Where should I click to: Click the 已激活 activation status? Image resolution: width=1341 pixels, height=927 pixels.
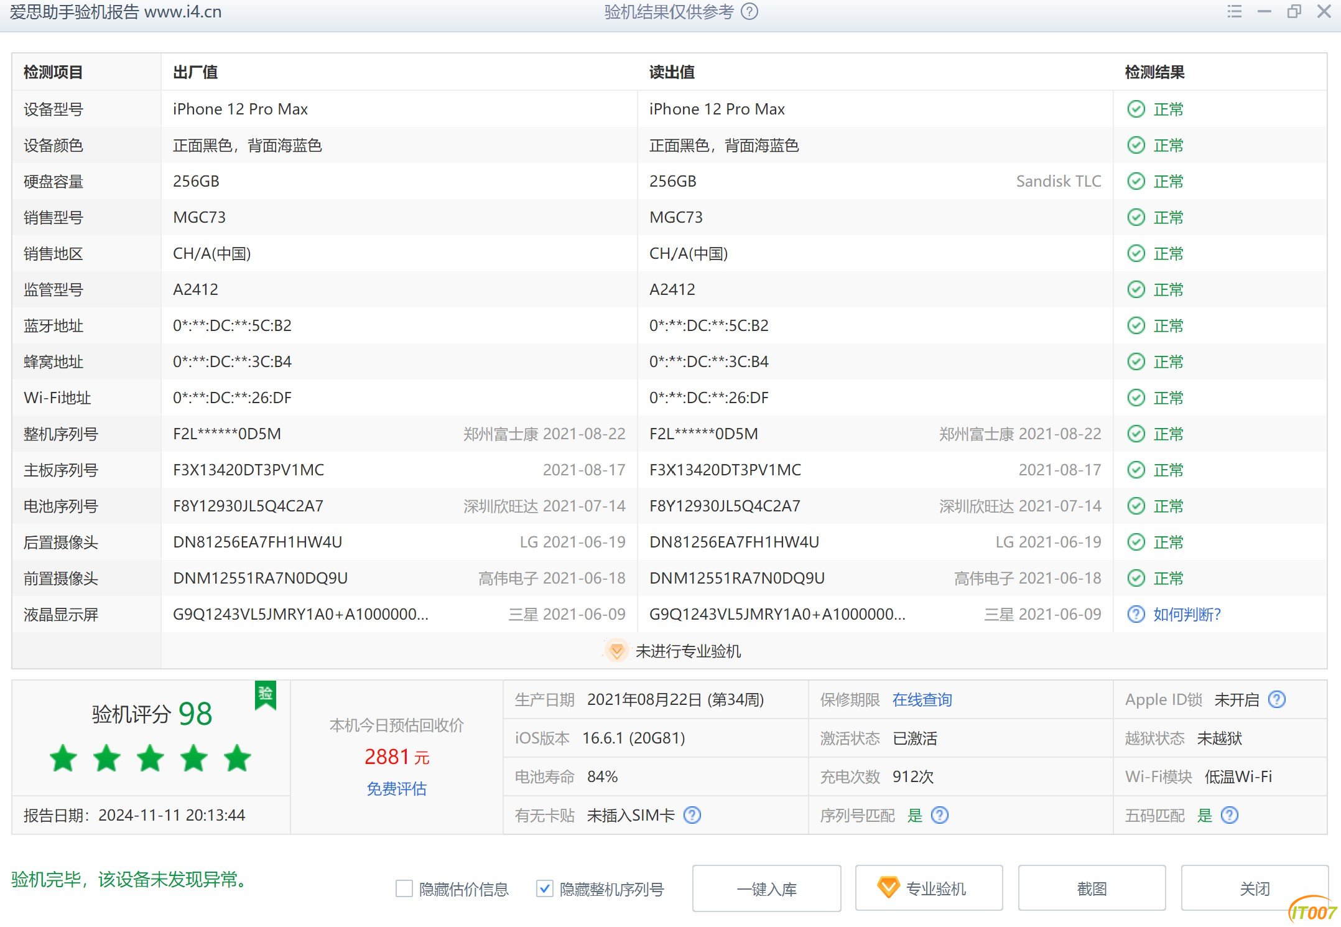pos(914,738)
